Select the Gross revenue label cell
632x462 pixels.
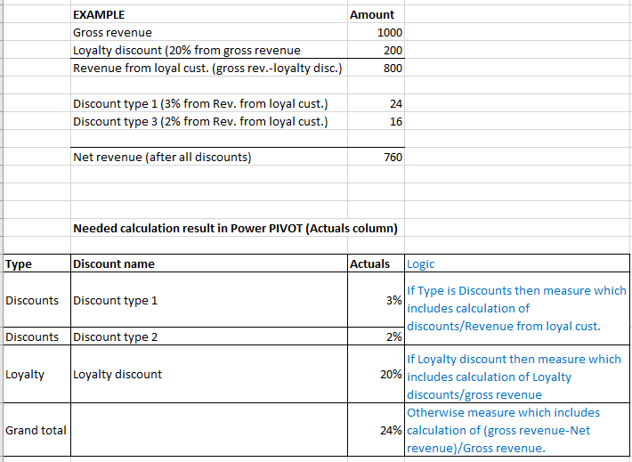(x=209, y=32)
